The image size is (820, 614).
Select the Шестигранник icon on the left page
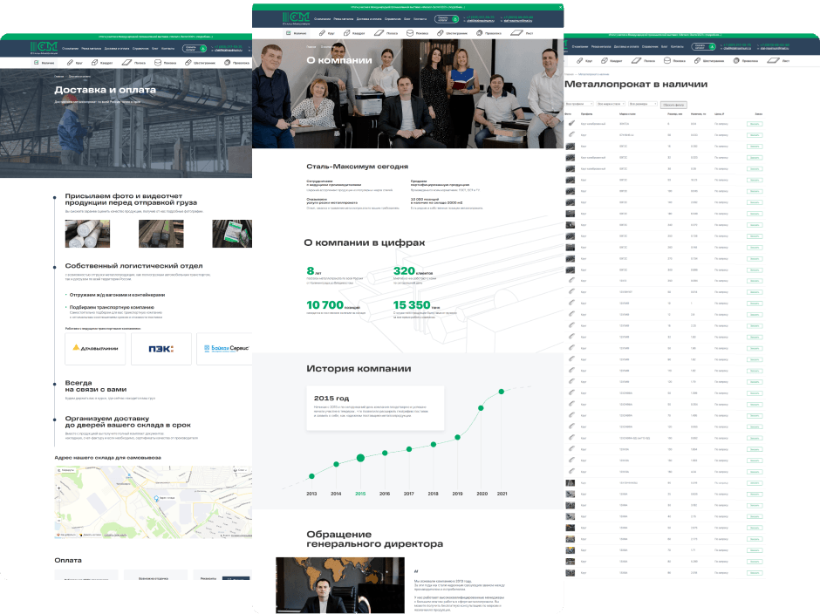[188, 62]
